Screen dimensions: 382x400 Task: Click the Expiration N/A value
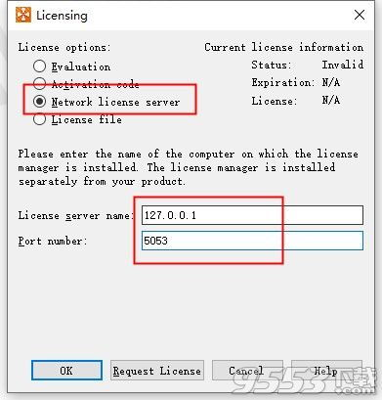(x=331, y=82)
